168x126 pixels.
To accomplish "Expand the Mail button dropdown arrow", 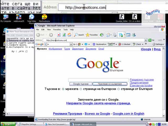I will pos(111,35).
